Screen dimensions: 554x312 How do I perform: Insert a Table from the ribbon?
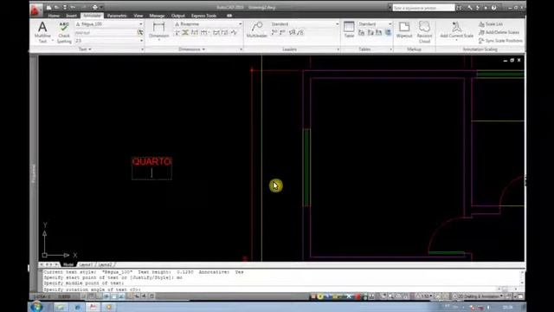(349, 29)
